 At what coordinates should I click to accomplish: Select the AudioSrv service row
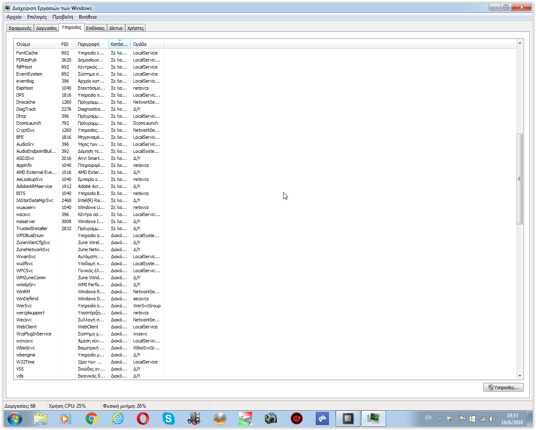[89, 144]
